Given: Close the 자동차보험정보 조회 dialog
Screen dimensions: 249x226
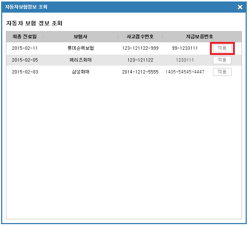Looking at the screenshot, I should tap(240, 7).
